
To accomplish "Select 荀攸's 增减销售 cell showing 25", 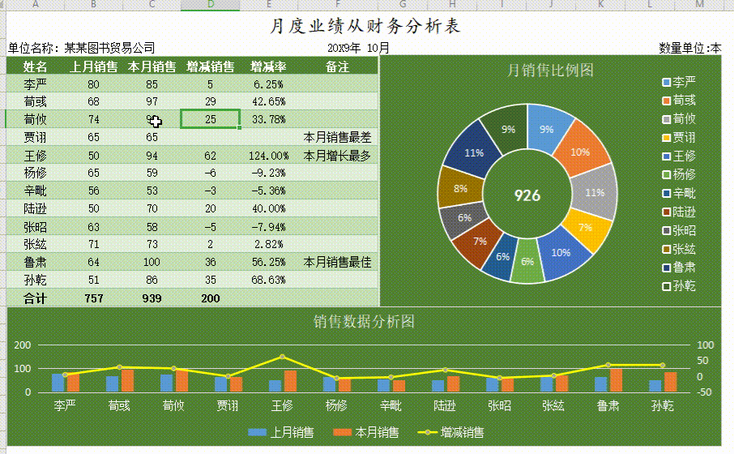I will 210,119.
